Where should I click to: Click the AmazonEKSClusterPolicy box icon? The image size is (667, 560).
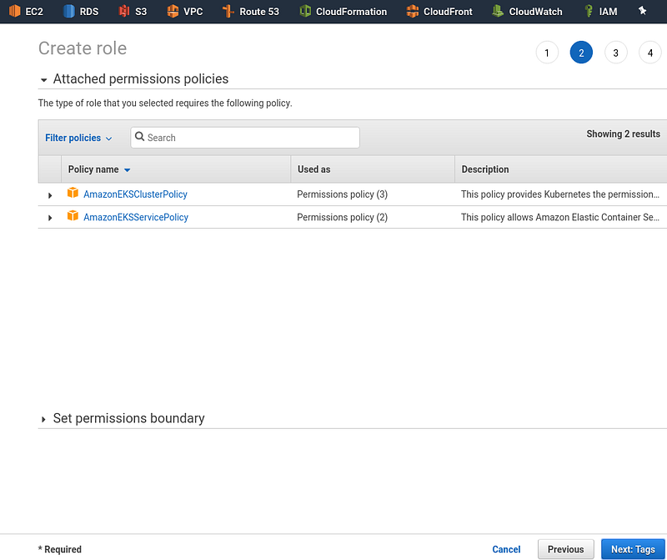(73, 193)
